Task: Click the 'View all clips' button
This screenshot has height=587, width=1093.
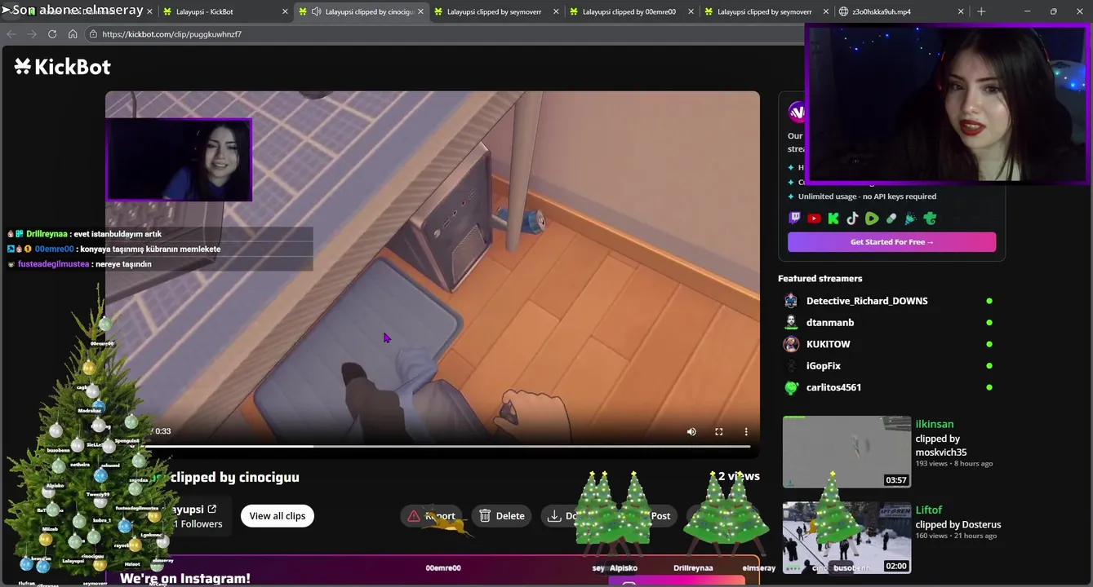Action: [278, 516]
